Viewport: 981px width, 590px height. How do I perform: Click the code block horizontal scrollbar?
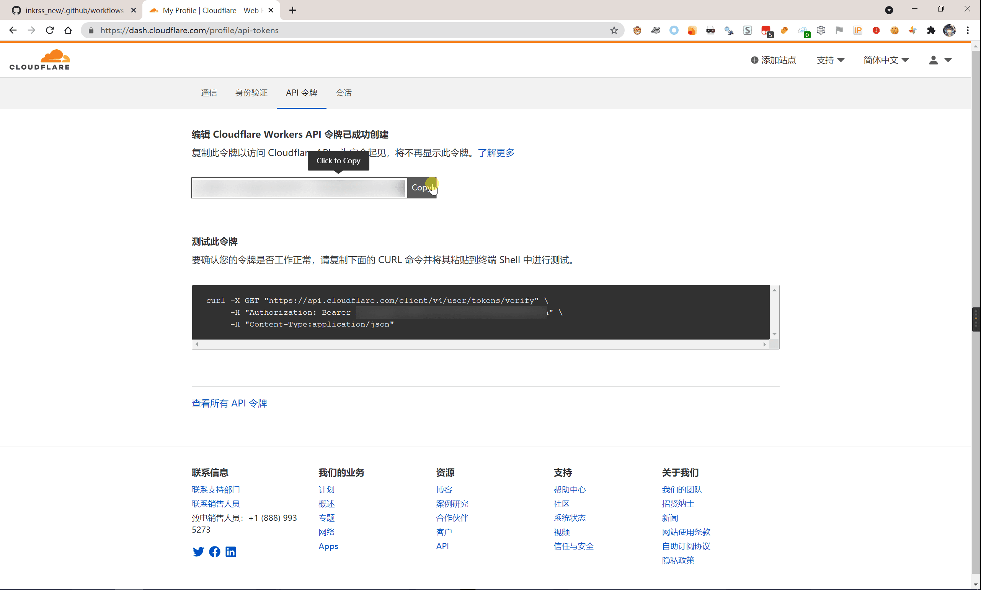click(480, 344)
